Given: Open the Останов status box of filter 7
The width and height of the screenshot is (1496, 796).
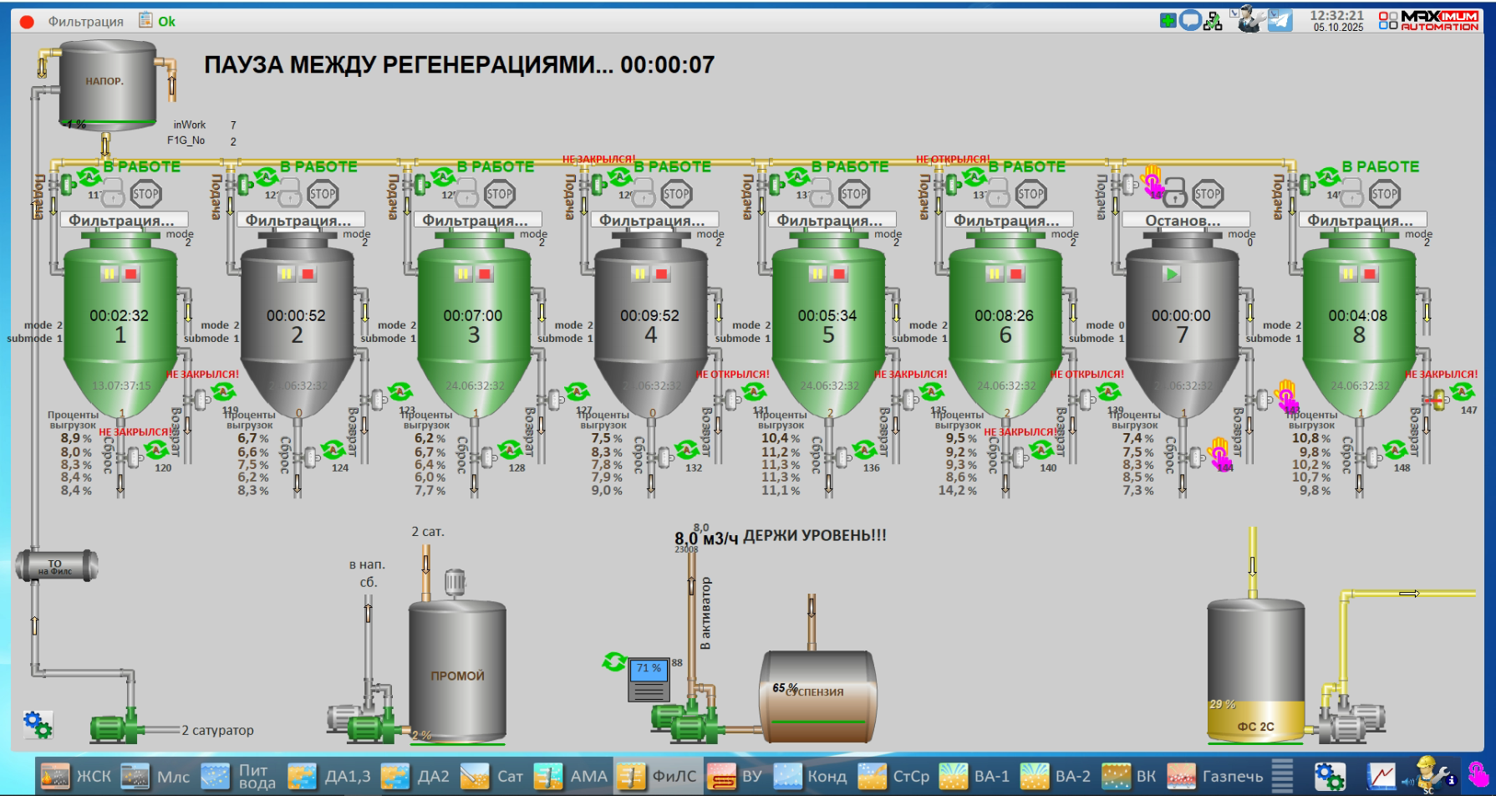Looking at the screenshot, I should pyautogui.click(x=1182, y=221).
